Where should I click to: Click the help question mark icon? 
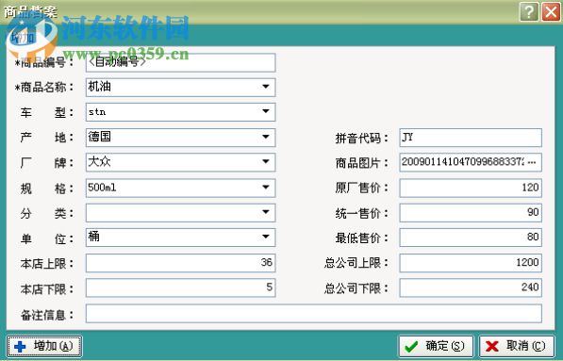[x=529, y=12]
